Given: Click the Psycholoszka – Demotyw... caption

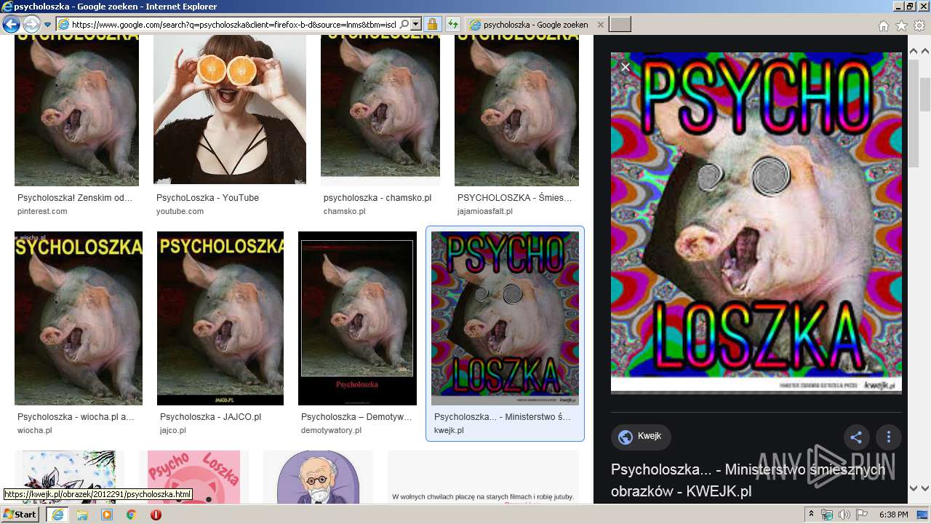Looking at the screenshot, I should 356,417.
